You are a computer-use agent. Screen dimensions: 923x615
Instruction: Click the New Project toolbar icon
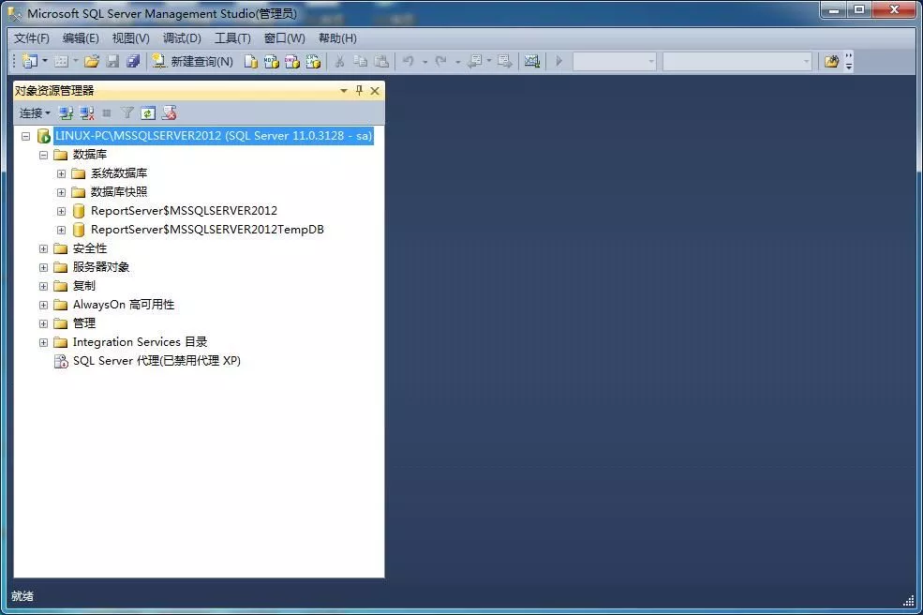pos(29,61)
